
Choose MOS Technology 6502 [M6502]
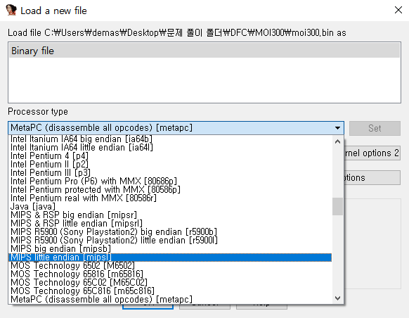click(171, 265)
